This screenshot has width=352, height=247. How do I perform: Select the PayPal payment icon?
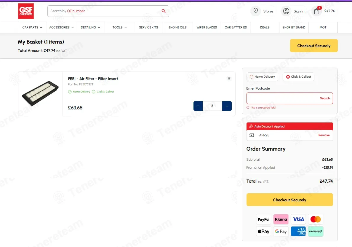(x=263, y=219)
